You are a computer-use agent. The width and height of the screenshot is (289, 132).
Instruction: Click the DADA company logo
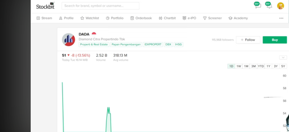click(68, 40)
